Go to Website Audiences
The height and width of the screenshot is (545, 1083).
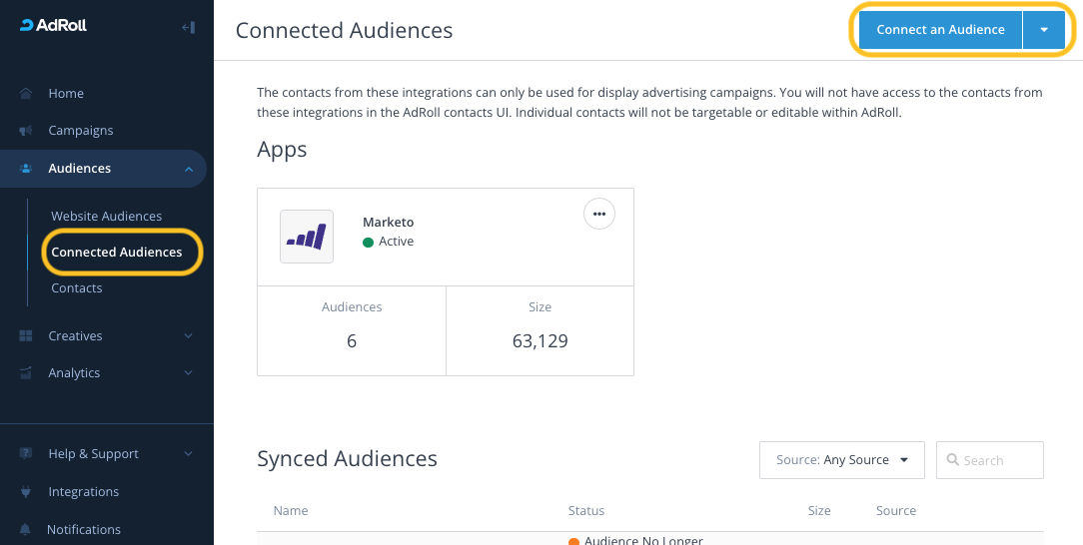106,217
